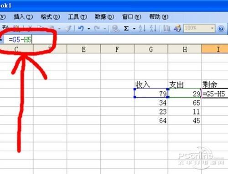
Task: Select column E header
Action: (83, 49)
